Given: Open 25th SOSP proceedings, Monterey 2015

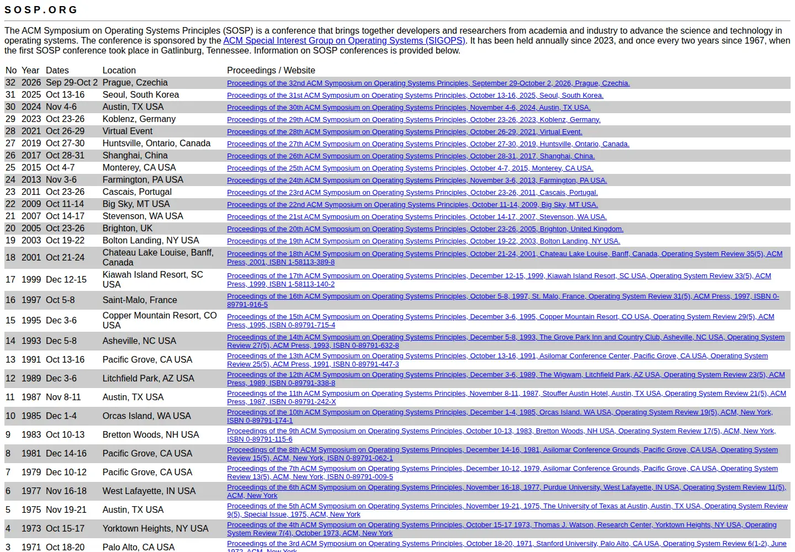Looking at the screenshot, I should (410, 168).
